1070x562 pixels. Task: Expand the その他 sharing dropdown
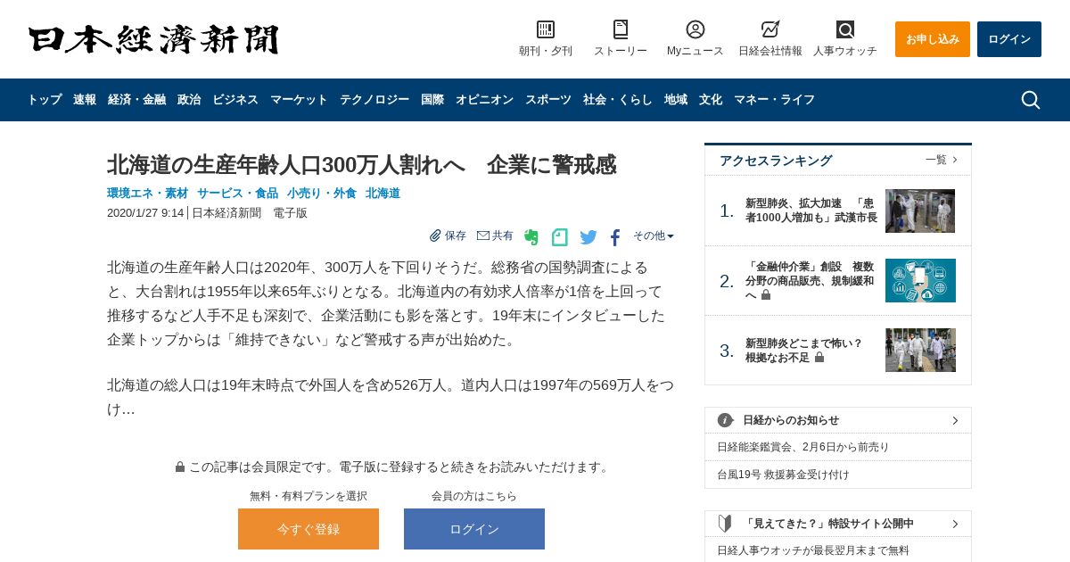[x=654, y=236]
